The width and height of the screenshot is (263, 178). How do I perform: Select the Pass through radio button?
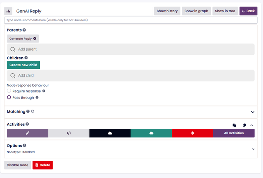click(9, 97)
